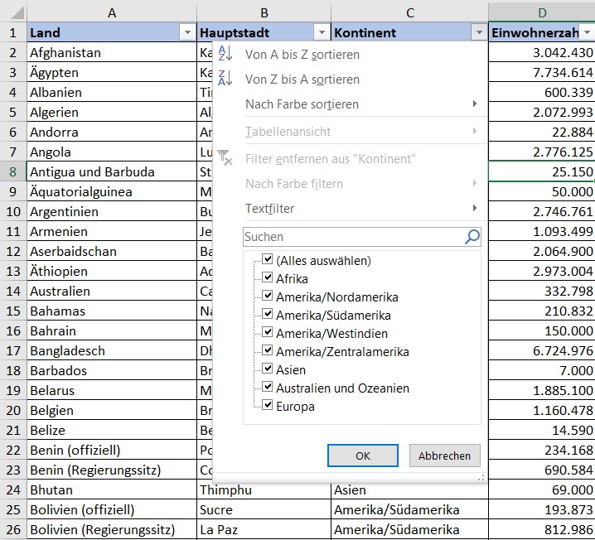Open filter dropdown for Einwohnerzahl column
Viewport: 595px width, 540px height.
[x=588, y=33]
